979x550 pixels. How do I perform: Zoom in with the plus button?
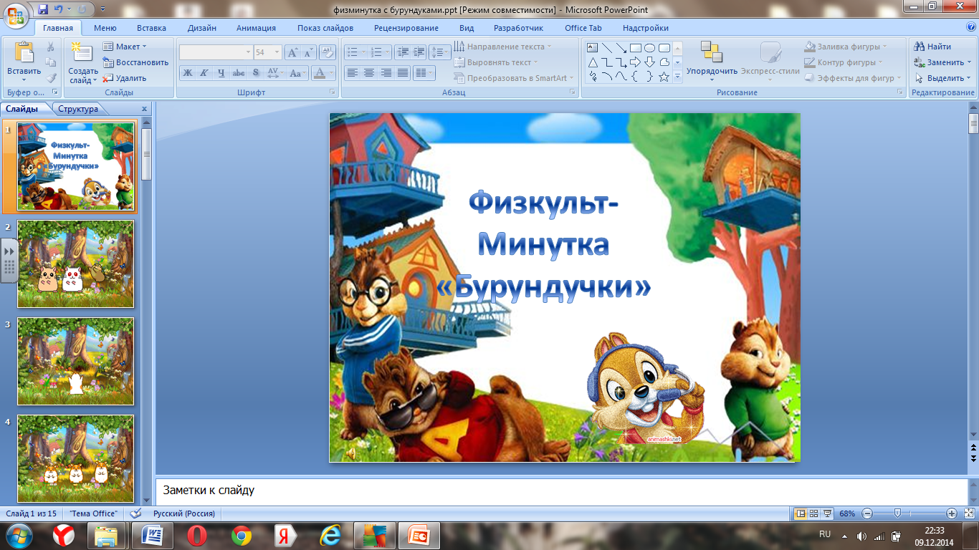click(x=952, y=513)
